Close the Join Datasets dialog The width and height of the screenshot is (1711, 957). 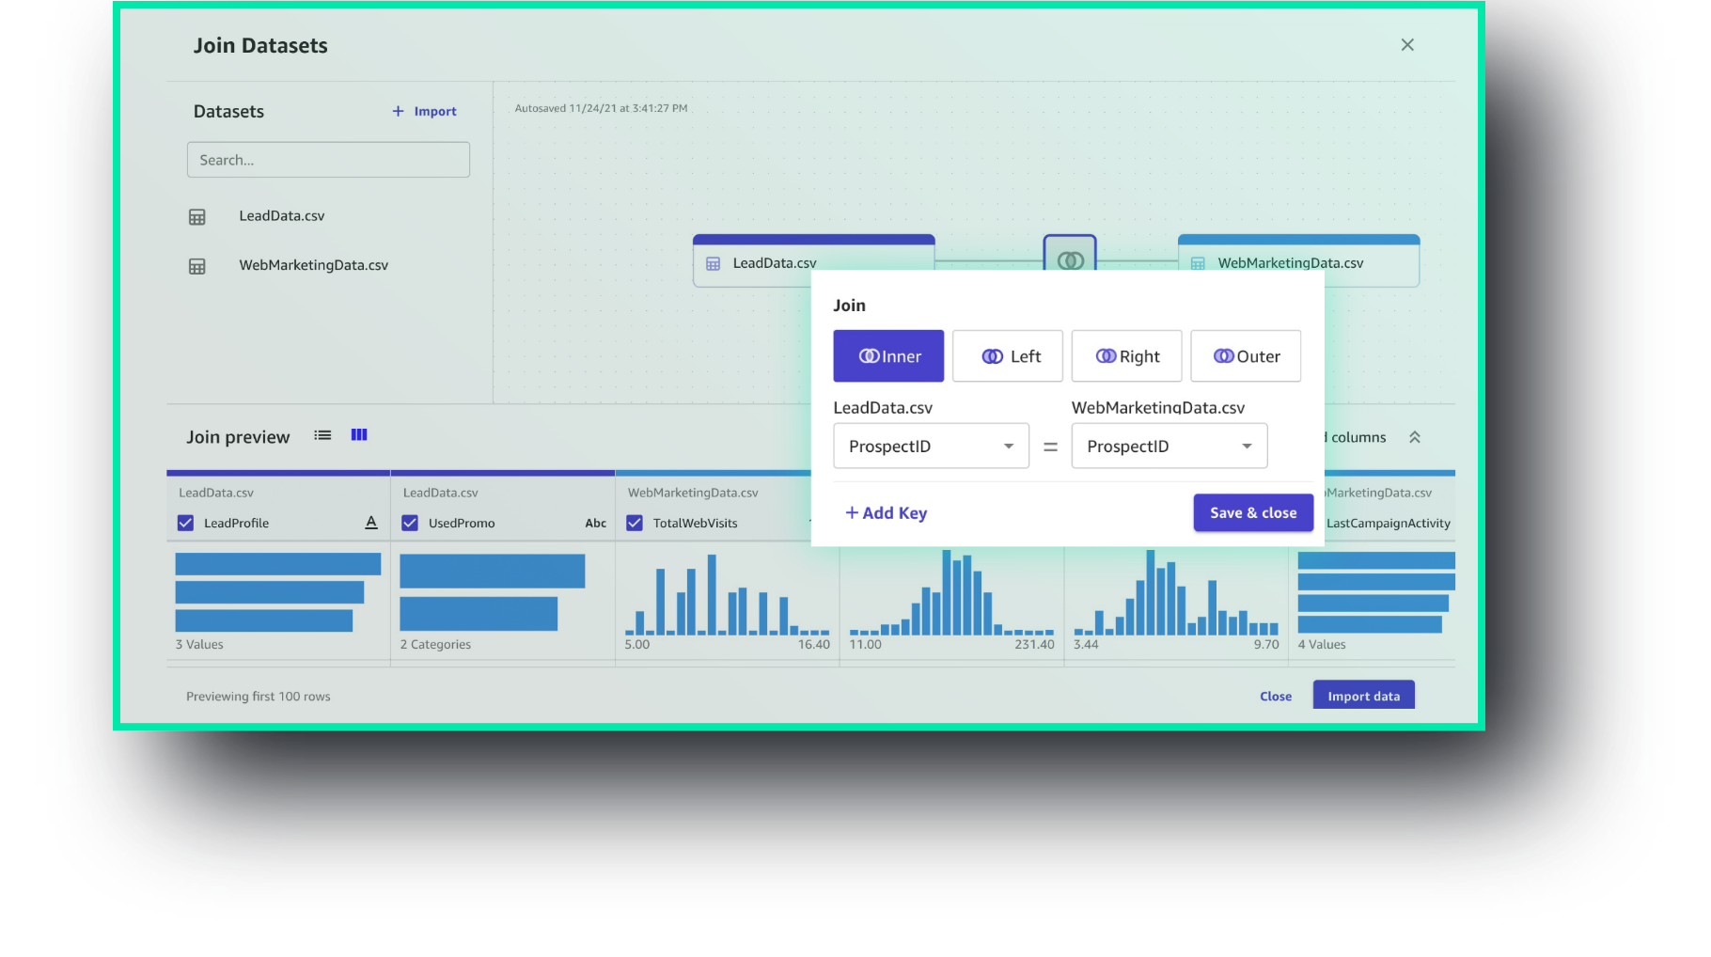(1407, 45)
